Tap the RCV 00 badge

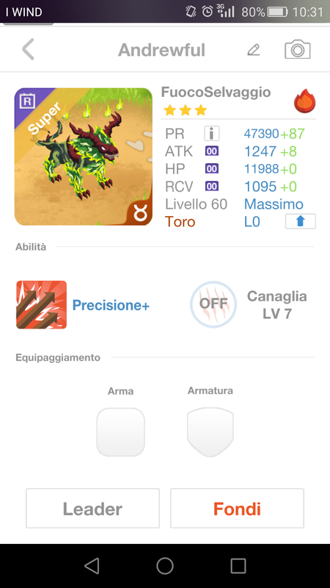(x=212, y=187)
